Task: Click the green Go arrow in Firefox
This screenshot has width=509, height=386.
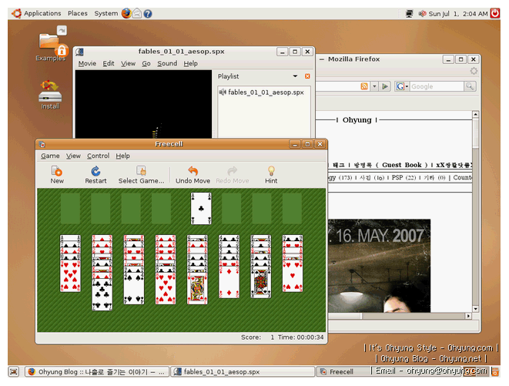Action: [385, 86]
